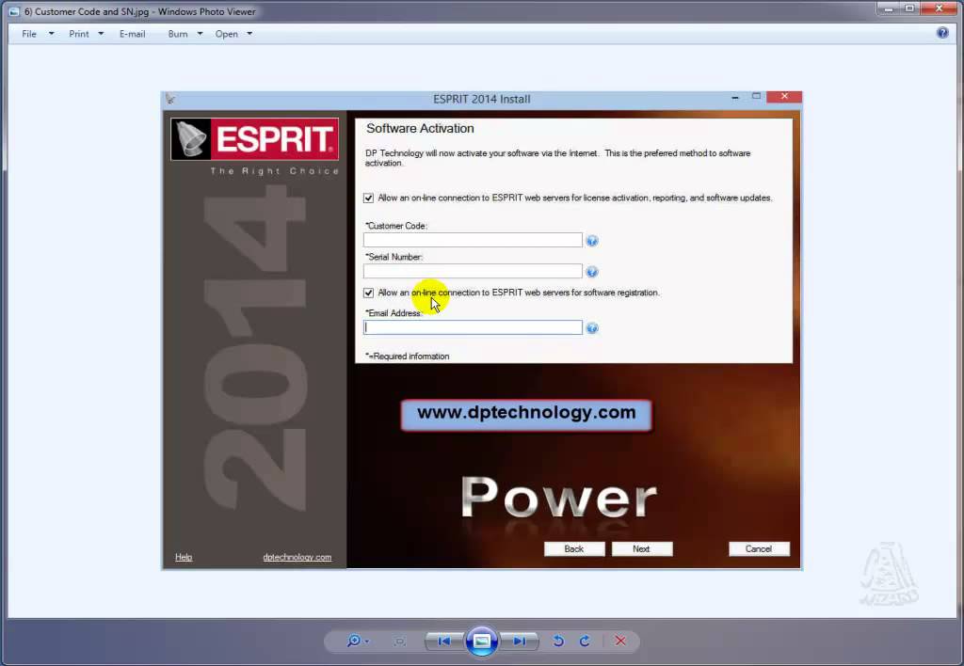Expand the File menu dropdown arrow
The height and width of the screenshot is (666, 964).
coord(51,34)
